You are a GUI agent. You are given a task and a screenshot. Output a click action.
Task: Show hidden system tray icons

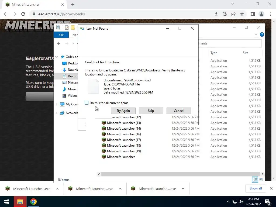pos(228,202)
